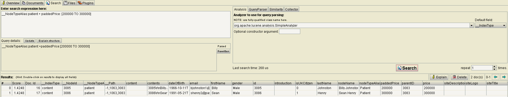Click the Optional constructor argument field

pyautogui.click(x=289, y=31)
